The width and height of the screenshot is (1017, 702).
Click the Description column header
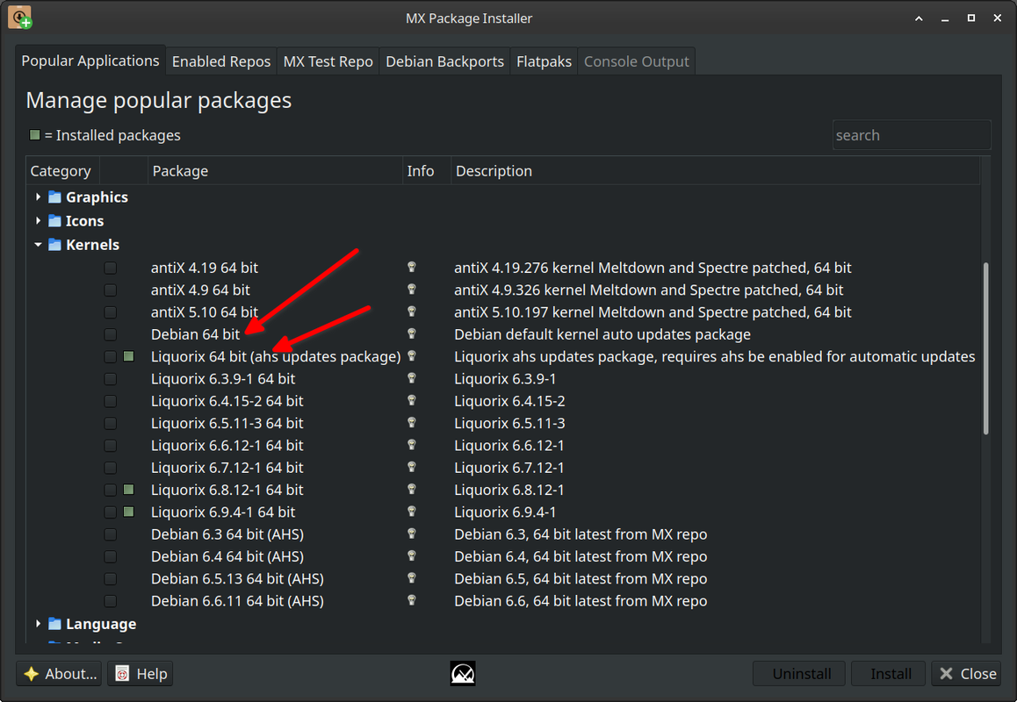click(716, 171)
